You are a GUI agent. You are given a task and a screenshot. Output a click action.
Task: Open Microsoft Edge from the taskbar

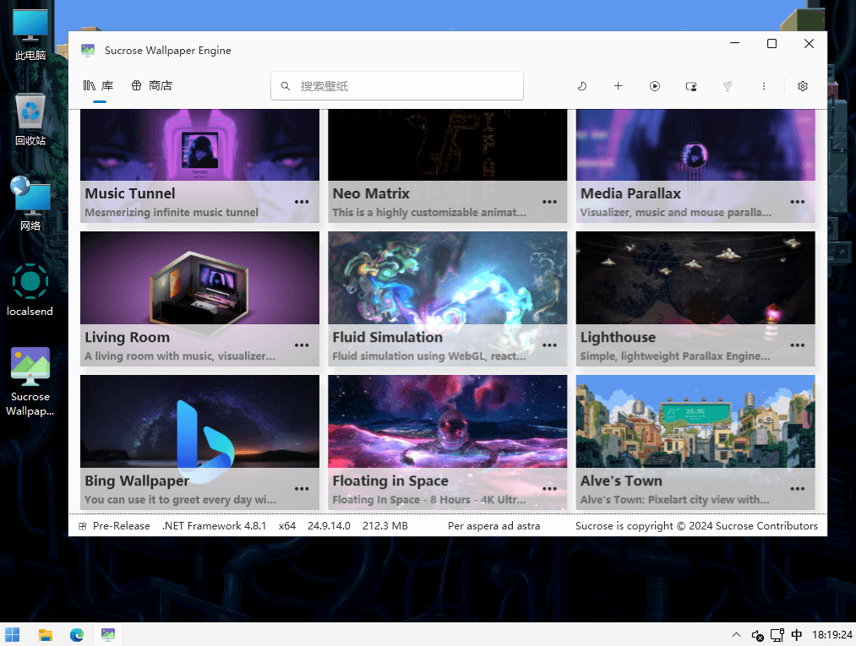[77, 635]
